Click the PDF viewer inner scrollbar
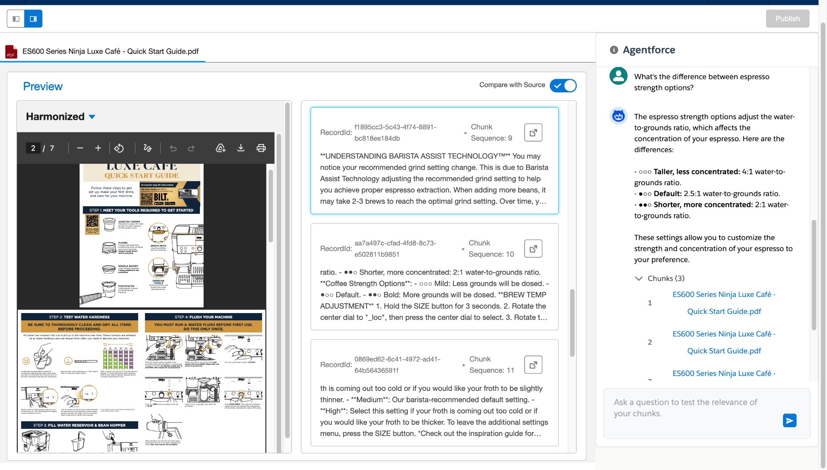This screenshot has height=470, width=827. [x=271, y=206]
